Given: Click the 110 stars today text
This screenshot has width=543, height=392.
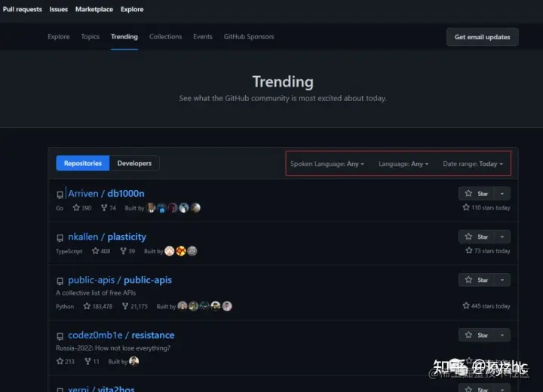Looking at the screenshot, I should [486, 208].
